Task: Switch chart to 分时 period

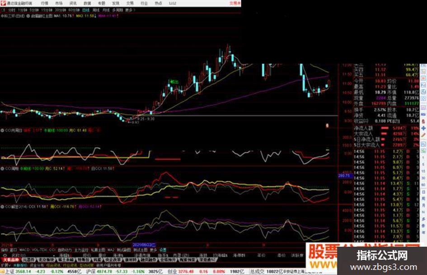Action: point(11,10)
